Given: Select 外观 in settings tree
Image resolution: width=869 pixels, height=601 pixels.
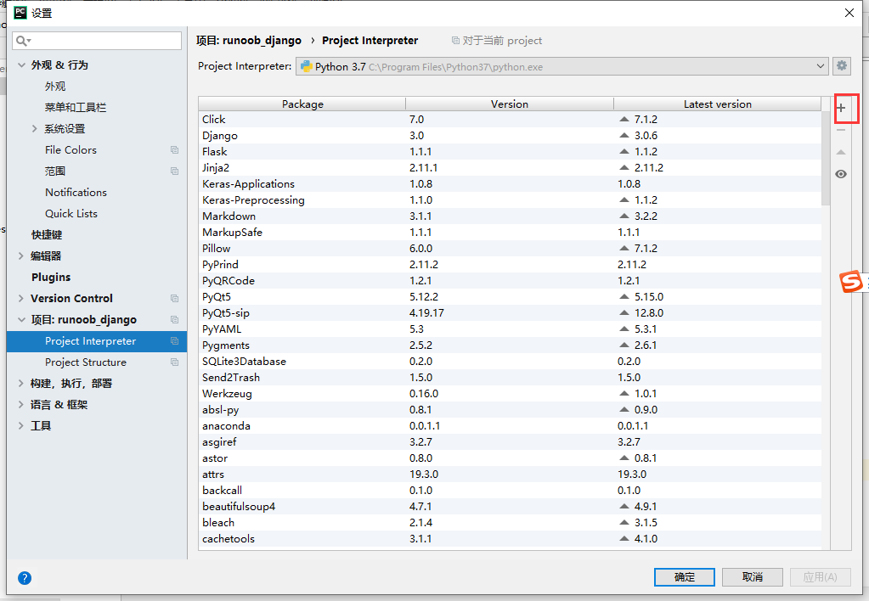Looking at the screenshot, I should click(55, 87).
